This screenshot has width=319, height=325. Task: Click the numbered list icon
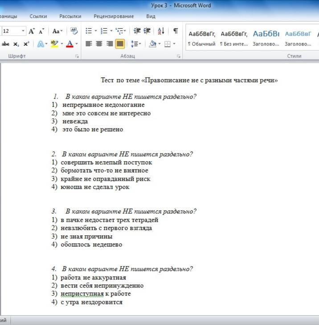(x=104, y=31)
